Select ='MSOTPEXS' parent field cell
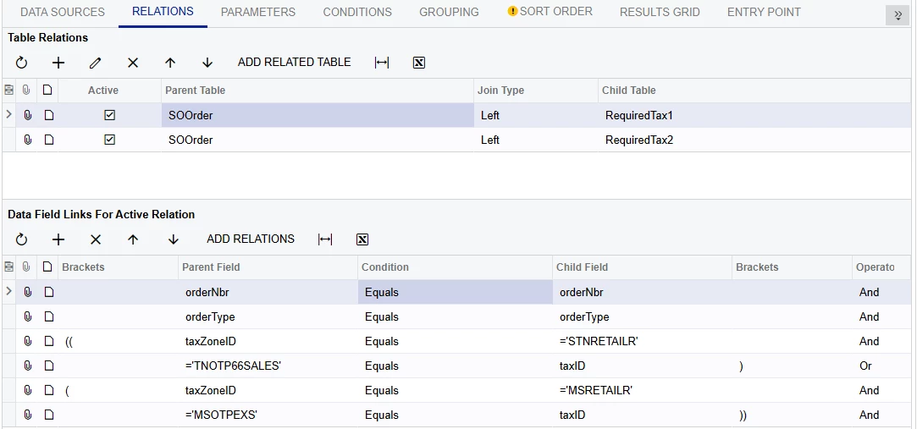Image resolution: width=917 pixels, height=429 pixels. tap(268, 415)
